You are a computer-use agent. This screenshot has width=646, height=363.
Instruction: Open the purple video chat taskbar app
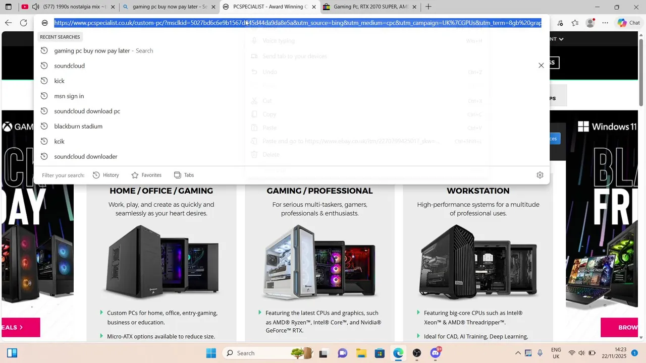pos(342,353)
